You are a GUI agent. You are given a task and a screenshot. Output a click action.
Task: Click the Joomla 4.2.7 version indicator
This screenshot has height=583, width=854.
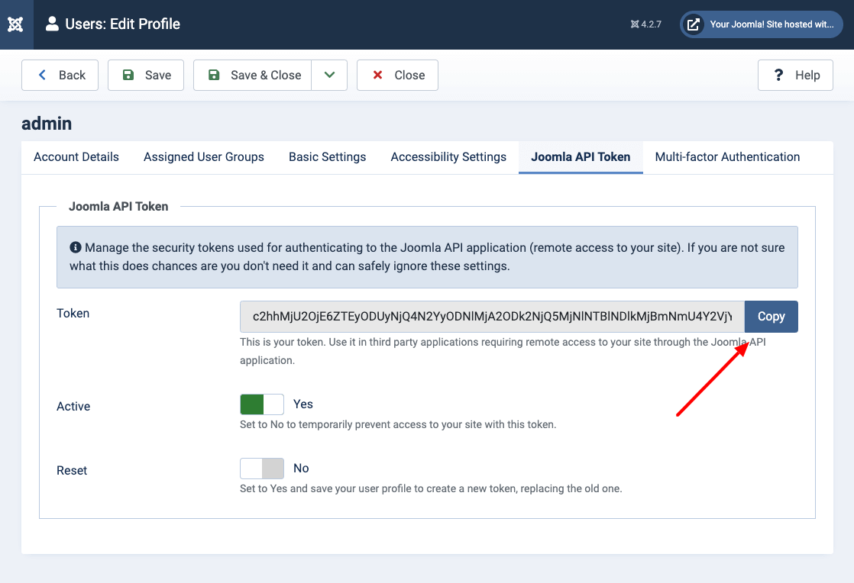pyautogui.click(x=646, y=24)
